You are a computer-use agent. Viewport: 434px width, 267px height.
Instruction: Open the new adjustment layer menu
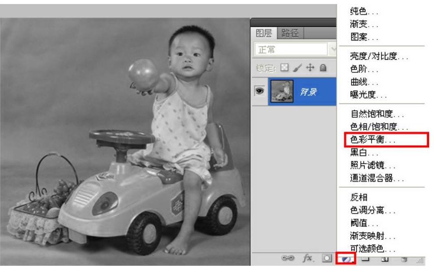[x=346, y=259]
